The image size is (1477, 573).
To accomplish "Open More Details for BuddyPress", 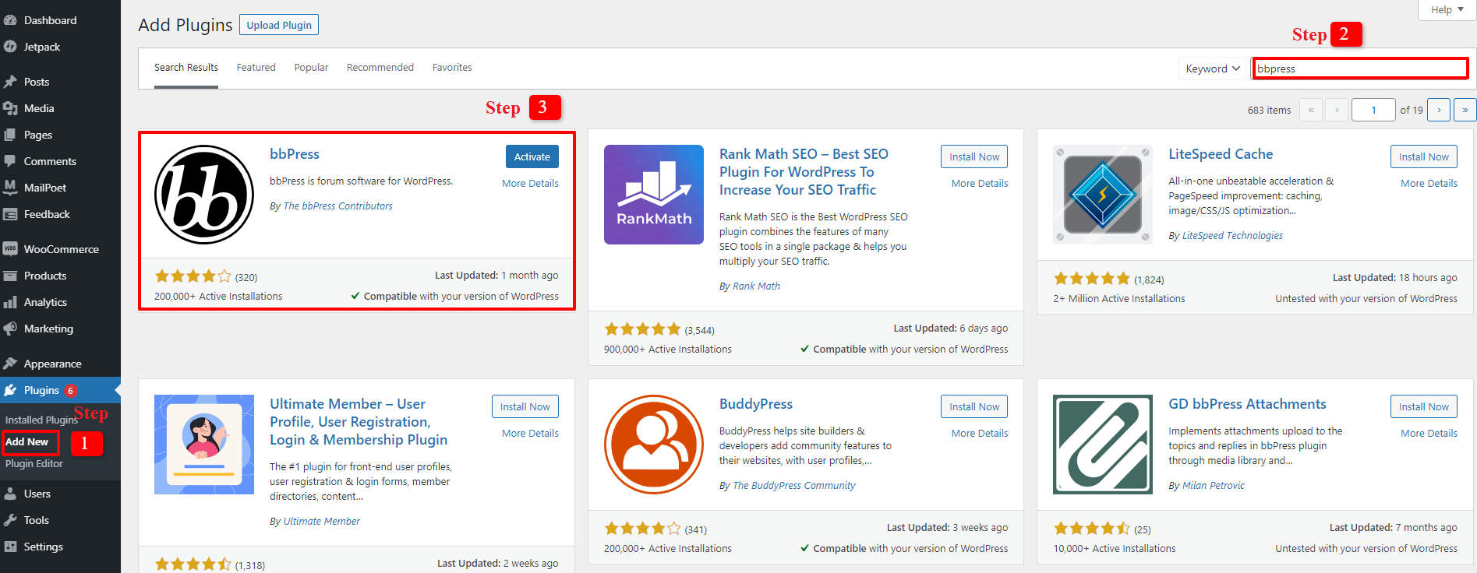I will (980, 434).
